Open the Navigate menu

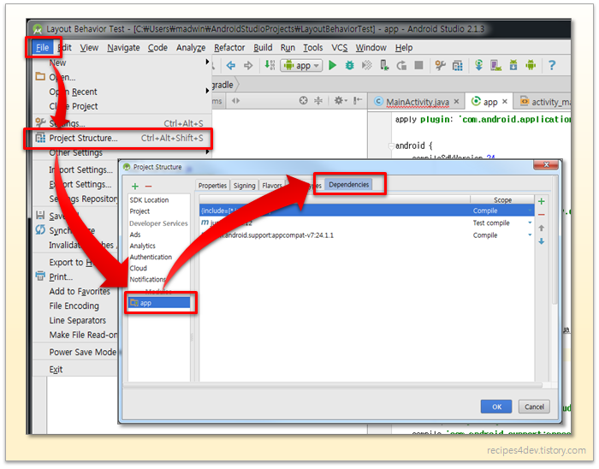tap(123, 48)
